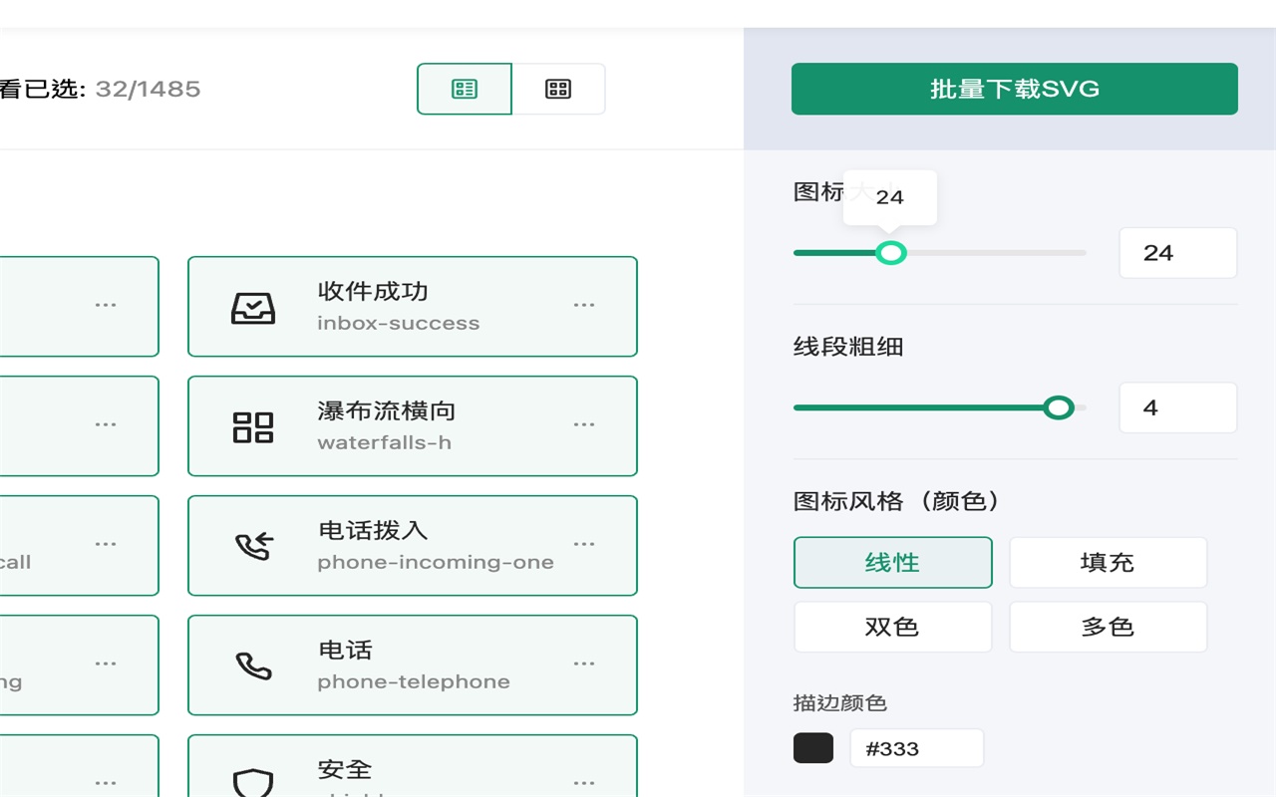Viewport: 1276px width, 797px height.
Task: Switch to the grid view layout icon
Action: tap(558, 89)
